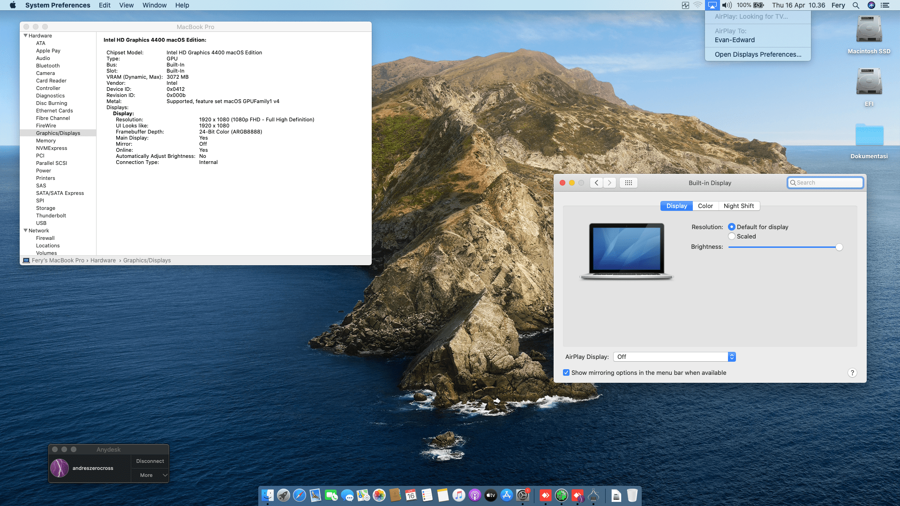Screen dimensions: 900x506
Task: Select the Scaled resolution radio button
Action: pos(732,236)
